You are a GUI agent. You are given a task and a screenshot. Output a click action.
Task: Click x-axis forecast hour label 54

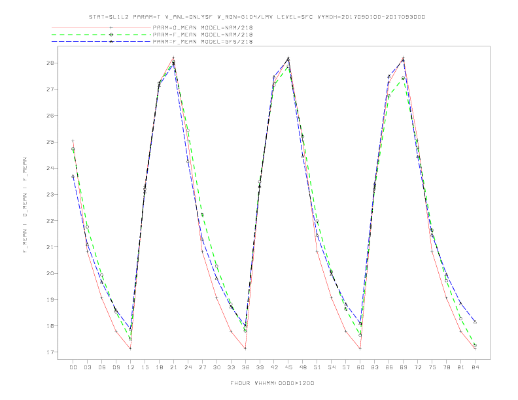pos(332,367)
